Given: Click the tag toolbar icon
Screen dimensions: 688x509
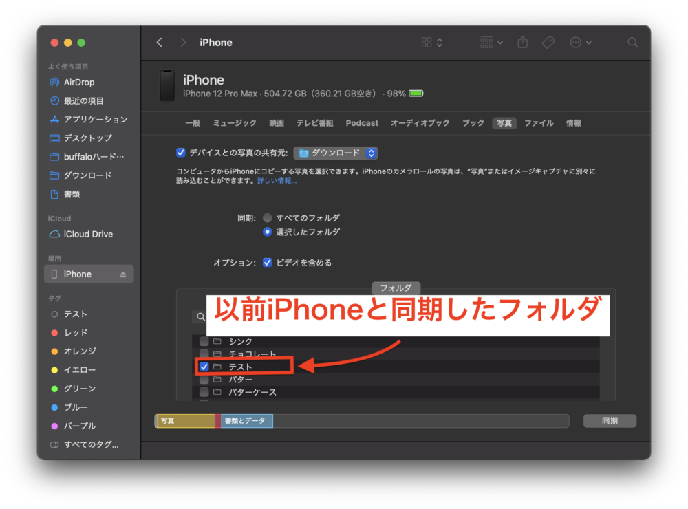Looking at the screenshot, I should (x=548, y=43).
